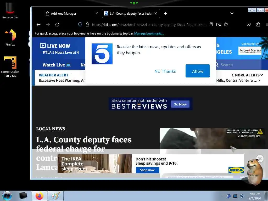Select 'some russian ran a rat' desktop icon
The image size is (268, 201).
click(10, 67)
